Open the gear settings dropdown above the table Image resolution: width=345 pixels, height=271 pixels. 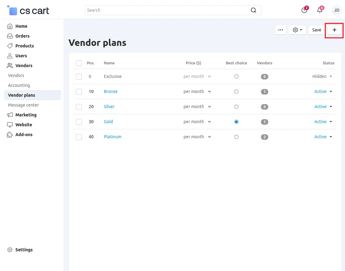(x=297, y=30)
